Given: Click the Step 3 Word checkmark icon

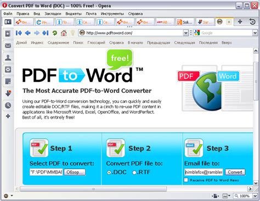Looking at the screenshot, I should [x=194, y=148].
